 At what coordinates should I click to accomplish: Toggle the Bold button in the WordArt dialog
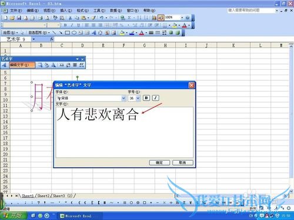pos(146,98)
